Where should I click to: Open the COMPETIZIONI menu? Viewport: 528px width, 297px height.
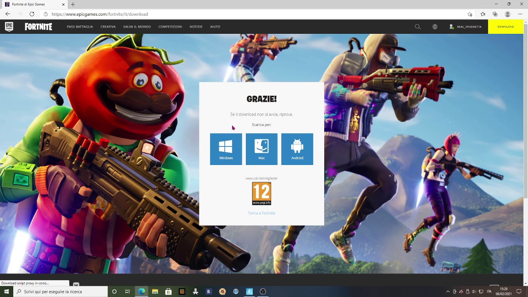[170, 27]
